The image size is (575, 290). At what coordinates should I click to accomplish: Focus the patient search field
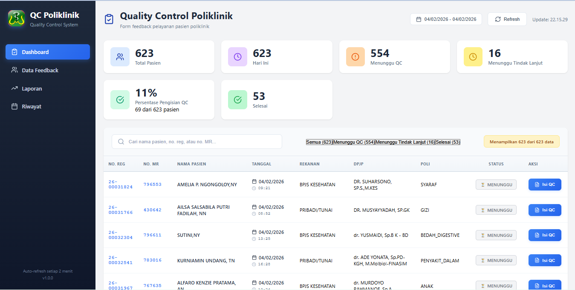point(197,142)
